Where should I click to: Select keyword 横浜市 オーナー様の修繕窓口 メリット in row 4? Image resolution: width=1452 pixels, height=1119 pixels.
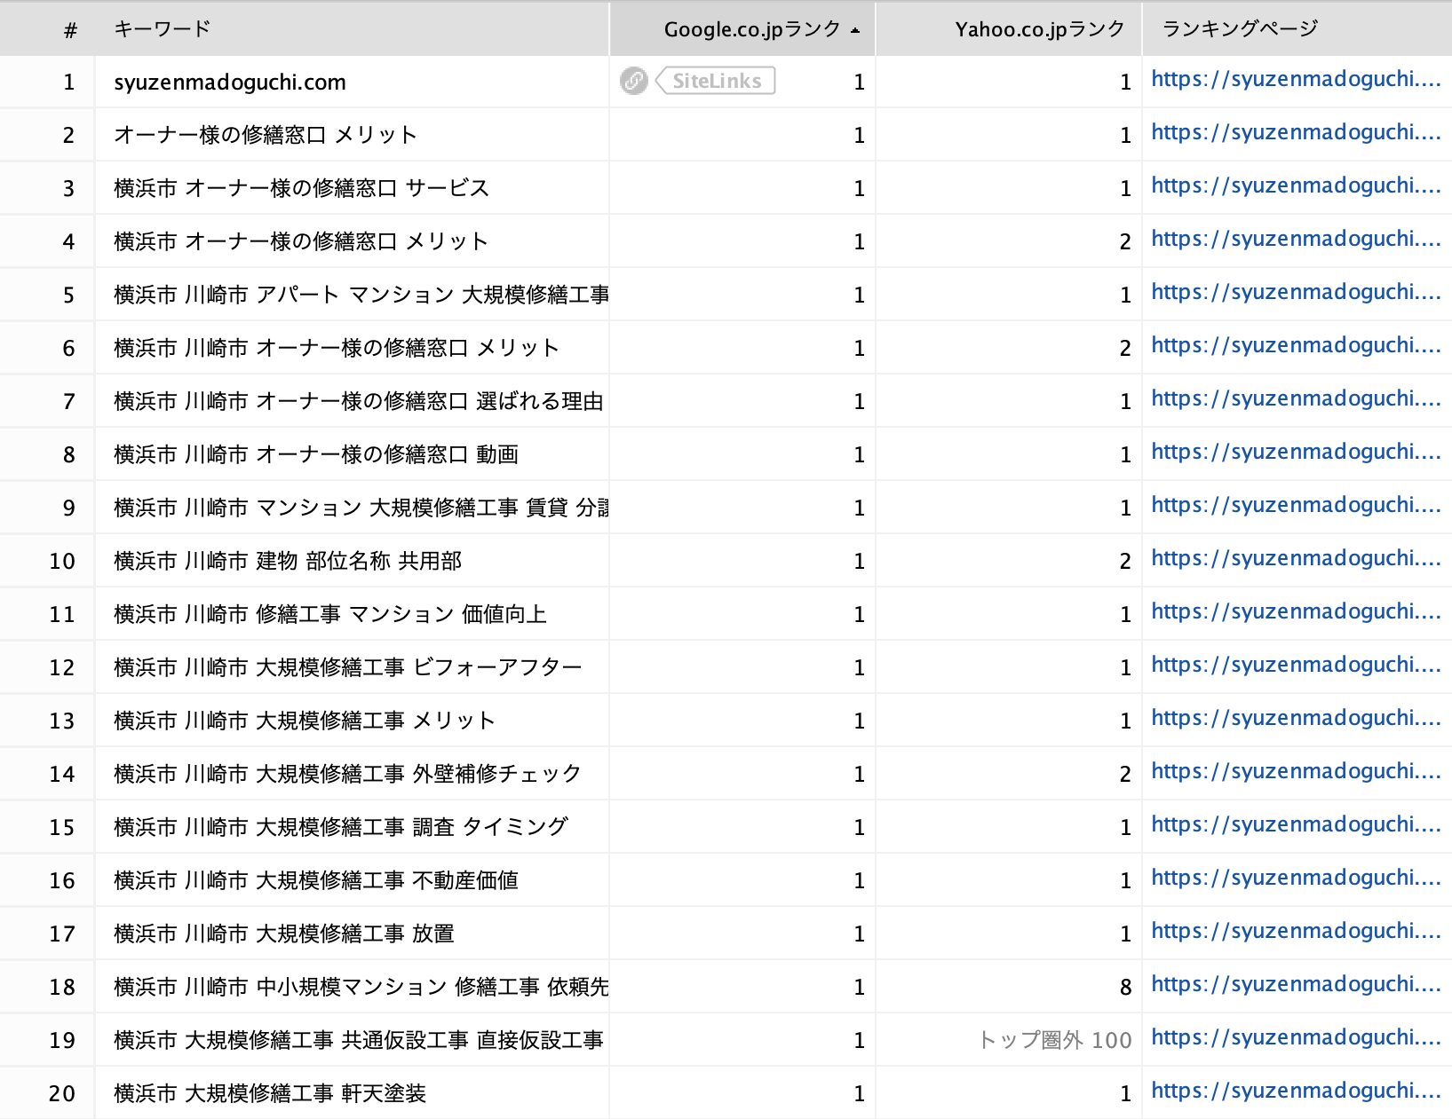(x=301, y=241)
